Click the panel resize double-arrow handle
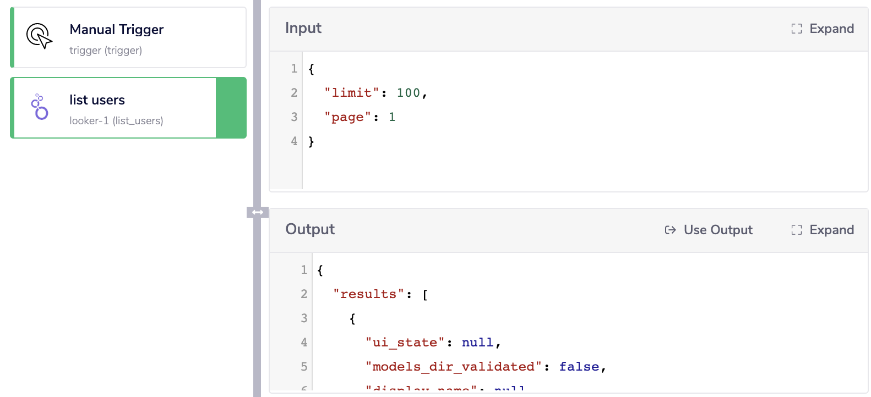The width and height of the screenshot is (871, 397). coord(257,212)
